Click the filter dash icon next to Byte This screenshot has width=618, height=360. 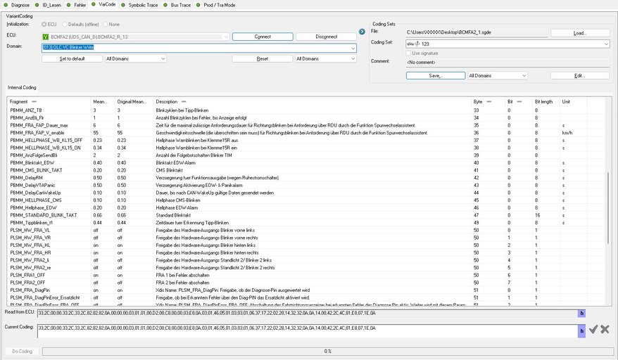click(x=489, y=102)
